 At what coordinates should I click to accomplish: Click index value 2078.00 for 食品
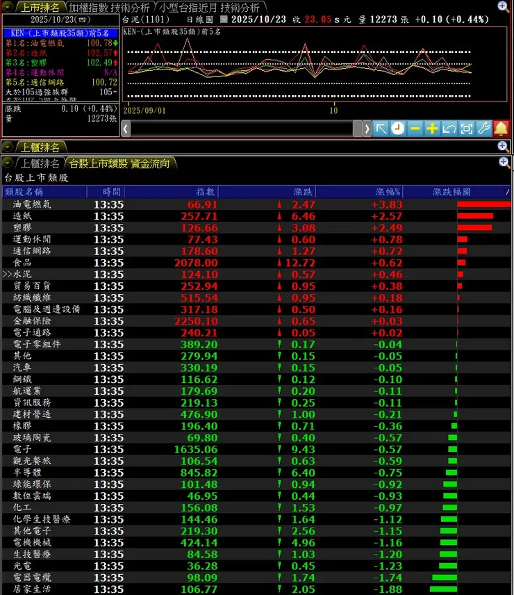pos(196,263)
